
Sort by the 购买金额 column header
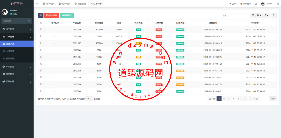(99, 23)
